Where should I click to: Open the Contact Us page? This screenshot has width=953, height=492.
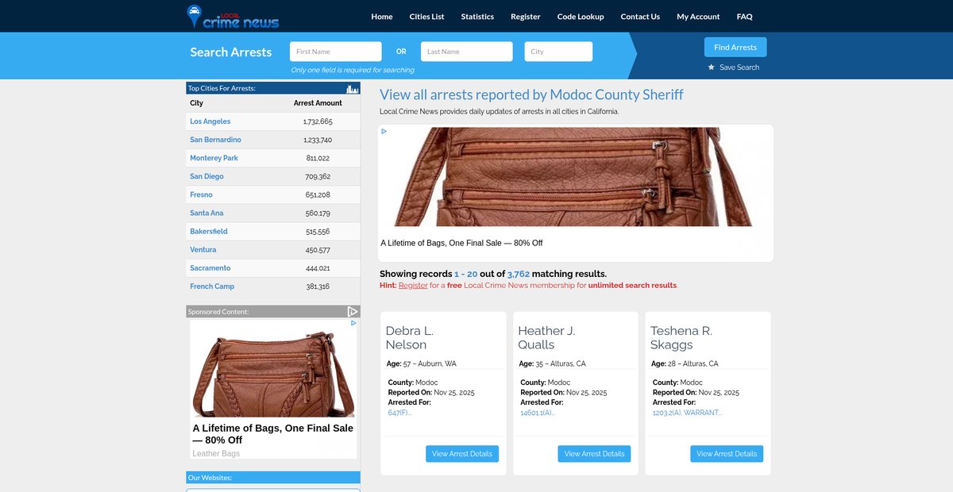coord(640,17)
